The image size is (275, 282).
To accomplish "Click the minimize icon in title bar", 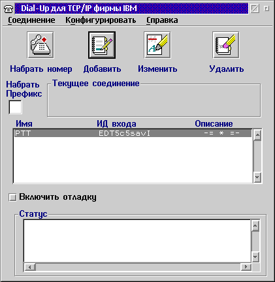I will click(x=255, y=8).
